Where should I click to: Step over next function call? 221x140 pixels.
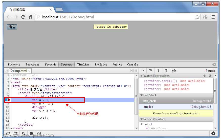[x=150, y=70]
